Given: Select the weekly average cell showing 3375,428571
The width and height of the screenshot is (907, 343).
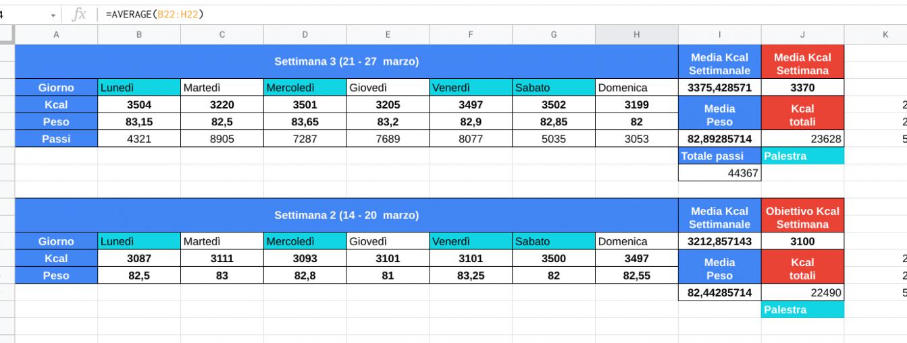Looking at the screenshot, I should click(719, 88).
